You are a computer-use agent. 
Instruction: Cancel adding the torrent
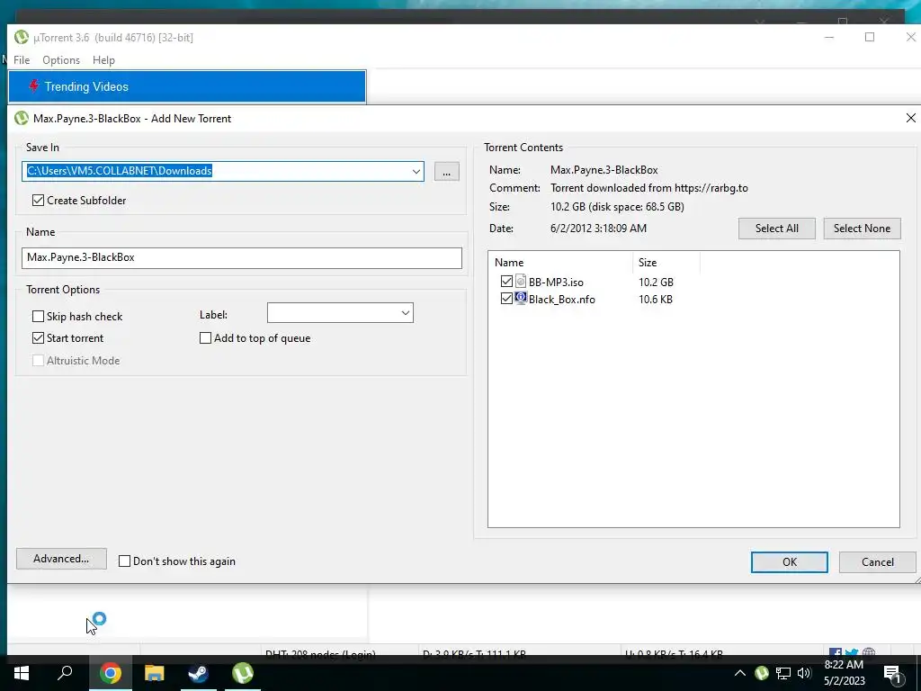pos(878,562)
